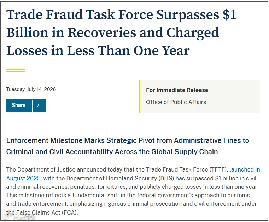Click the yellow double-line divider under headline
The image size is (269, 222).
pyautogui.click(x=16, y=70)
